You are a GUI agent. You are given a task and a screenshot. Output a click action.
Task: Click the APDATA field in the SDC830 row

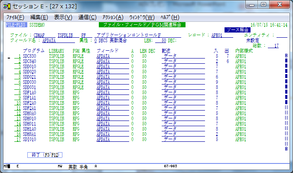coord(113,56)
